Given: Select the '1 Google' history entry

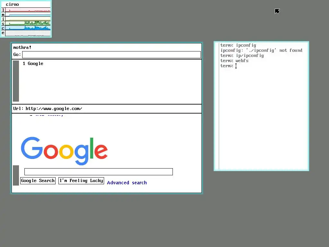Looking at the screenshot, I should pyautogui.click(x=33, y=64).
